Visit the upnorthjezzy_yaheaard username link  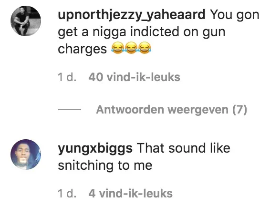[x=132, y=15]
